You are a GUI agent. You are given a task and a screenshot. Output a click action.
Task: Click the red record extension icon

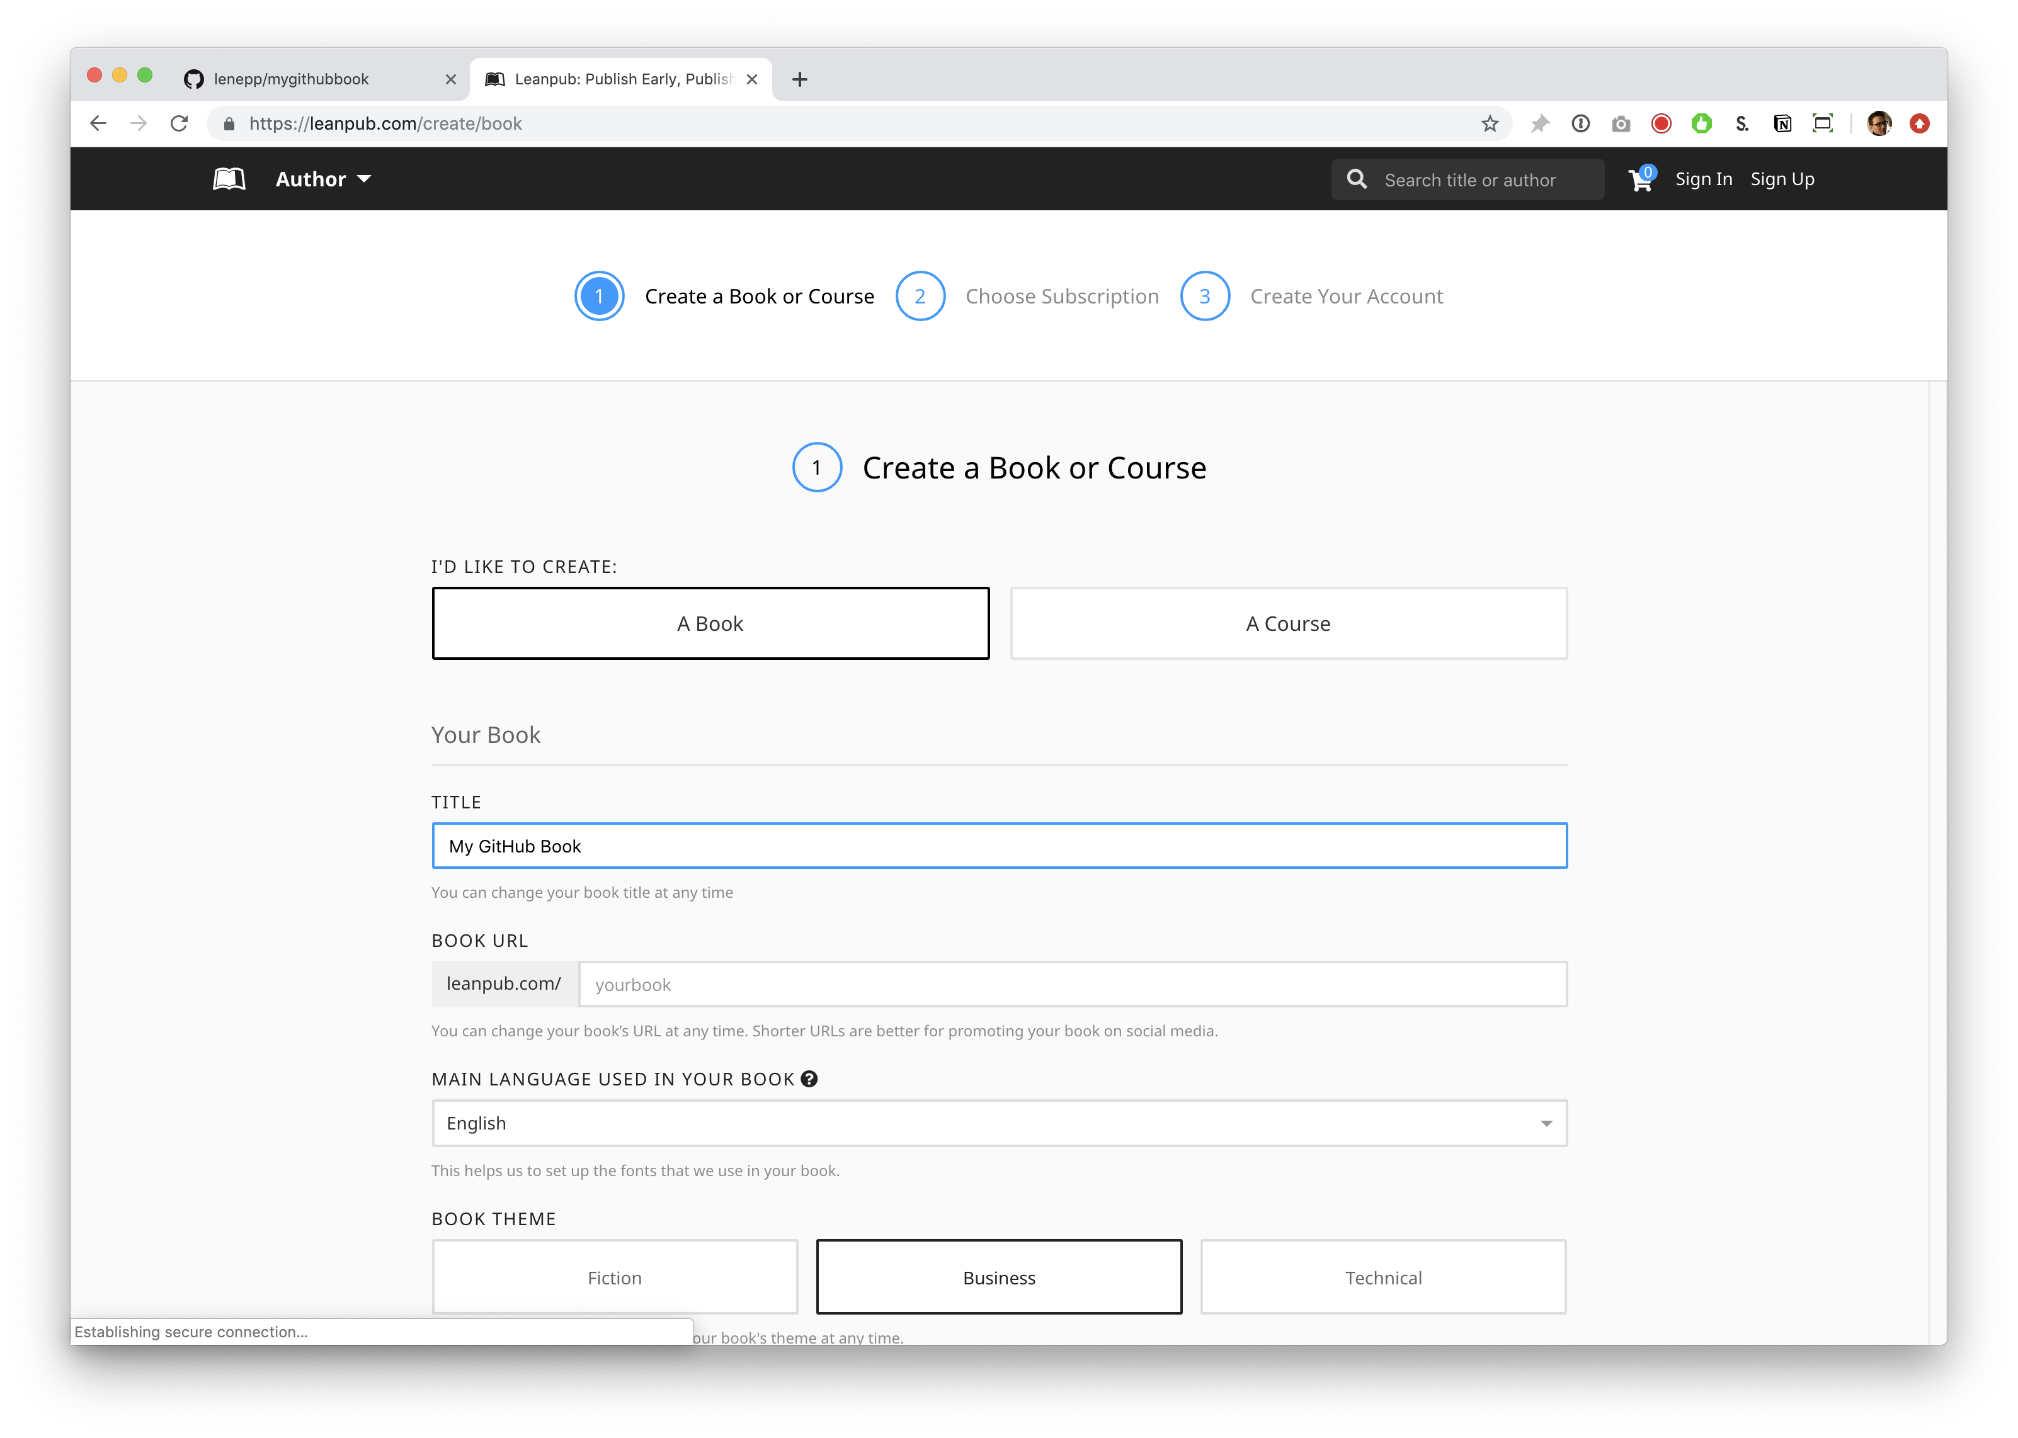pyautogui.click(x=1662, y=124)
